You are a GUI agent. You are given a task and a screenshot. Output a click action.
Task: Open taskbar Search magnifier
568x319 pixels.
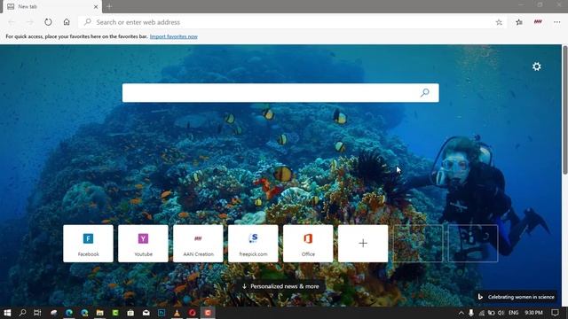pyautogui.click(x=22, y=313)
